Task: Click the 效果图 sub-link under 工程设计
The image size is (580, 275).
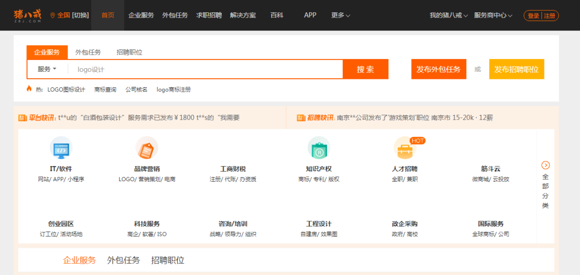Action: pos(329,234)
